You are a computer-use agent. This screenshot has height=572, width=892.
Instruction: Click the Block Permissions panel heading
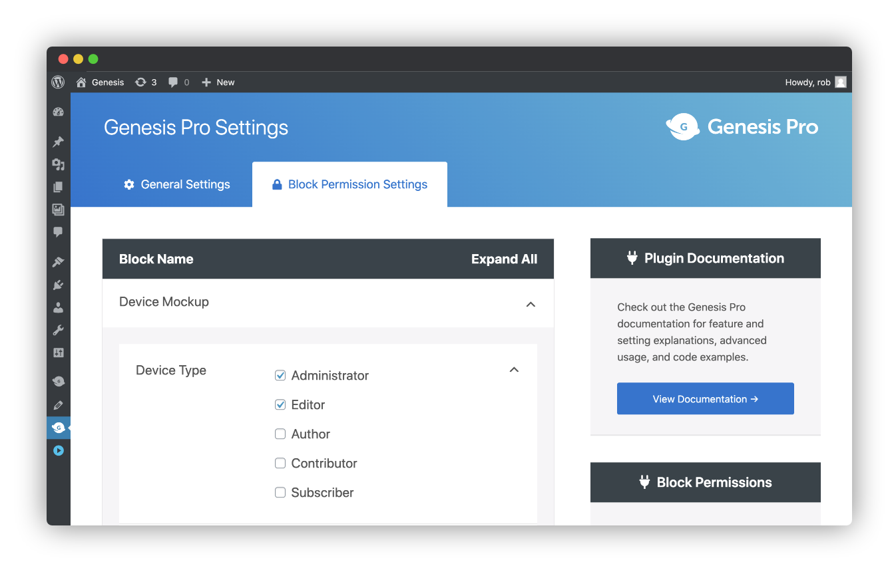714,482
